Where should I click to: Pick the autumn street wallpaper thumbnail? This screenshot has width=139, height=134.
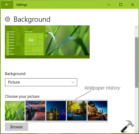coord(77,111)
